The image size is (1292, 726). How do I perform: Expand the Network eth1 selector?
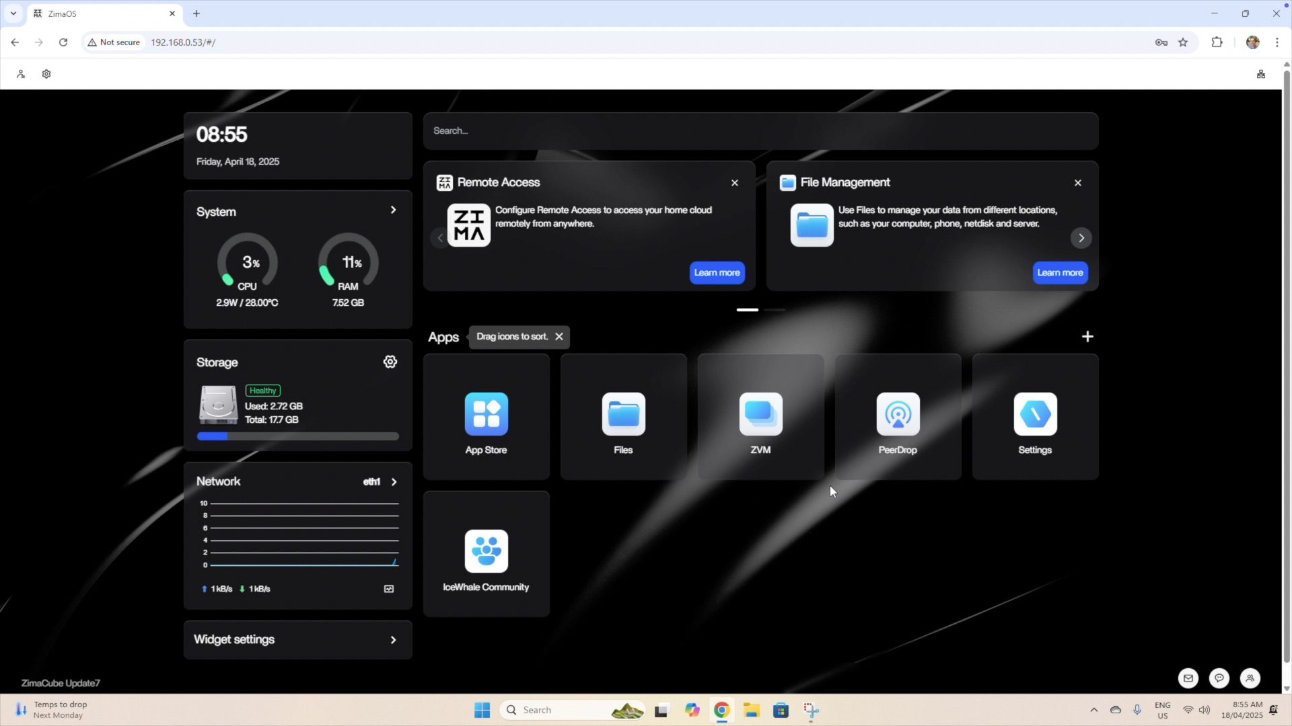click(394, 482)
